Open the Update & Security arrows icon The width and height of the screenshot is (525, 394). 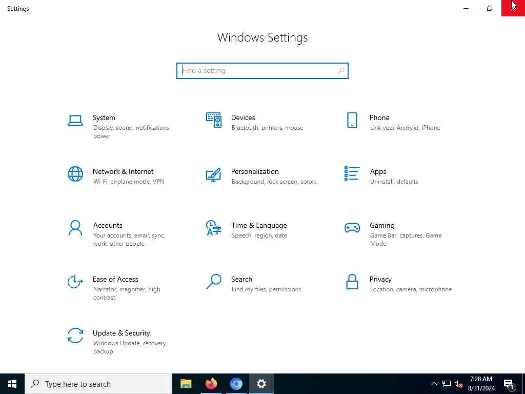click(x=75, y=336)
